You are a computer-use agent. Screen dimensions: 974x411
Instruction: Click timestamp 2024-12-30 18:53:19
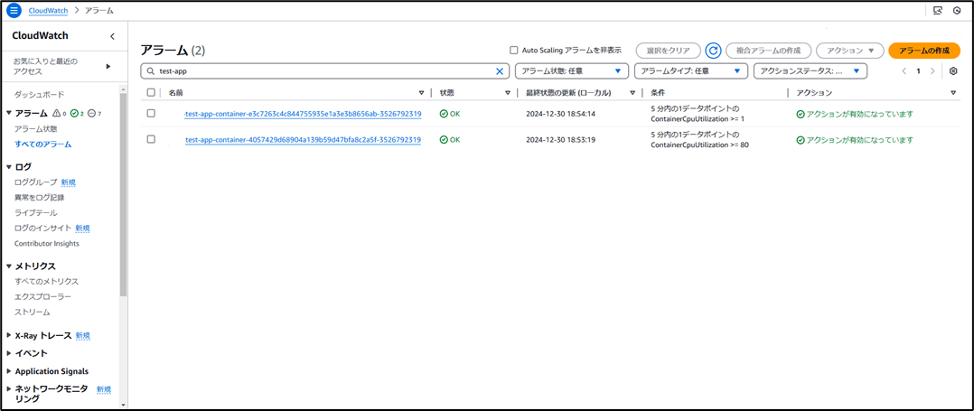tap(561, 140)
